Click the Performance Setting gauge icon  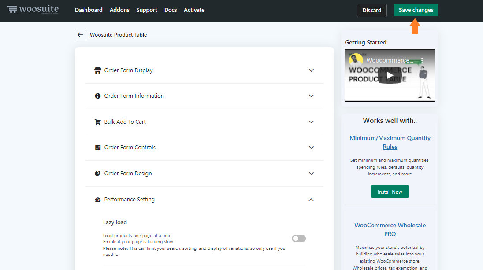[x=98, y=200]
